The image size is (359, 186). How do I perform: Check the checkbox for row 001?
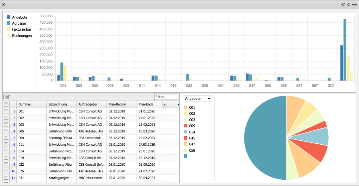point(6,111)
